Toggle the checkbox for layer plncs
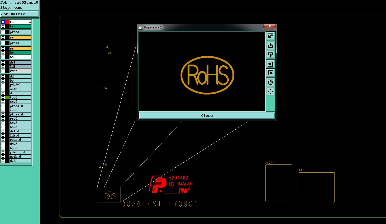This screenshot has height=224, width=386. [3, 32]
